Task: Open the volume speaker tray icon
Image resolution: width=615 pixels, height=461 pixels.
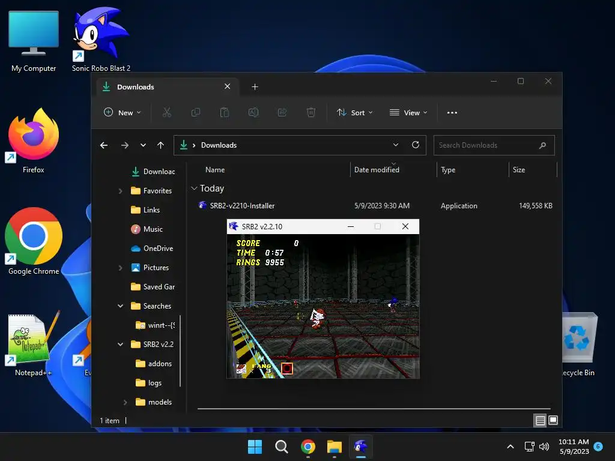Action: [x=544, y=447]
